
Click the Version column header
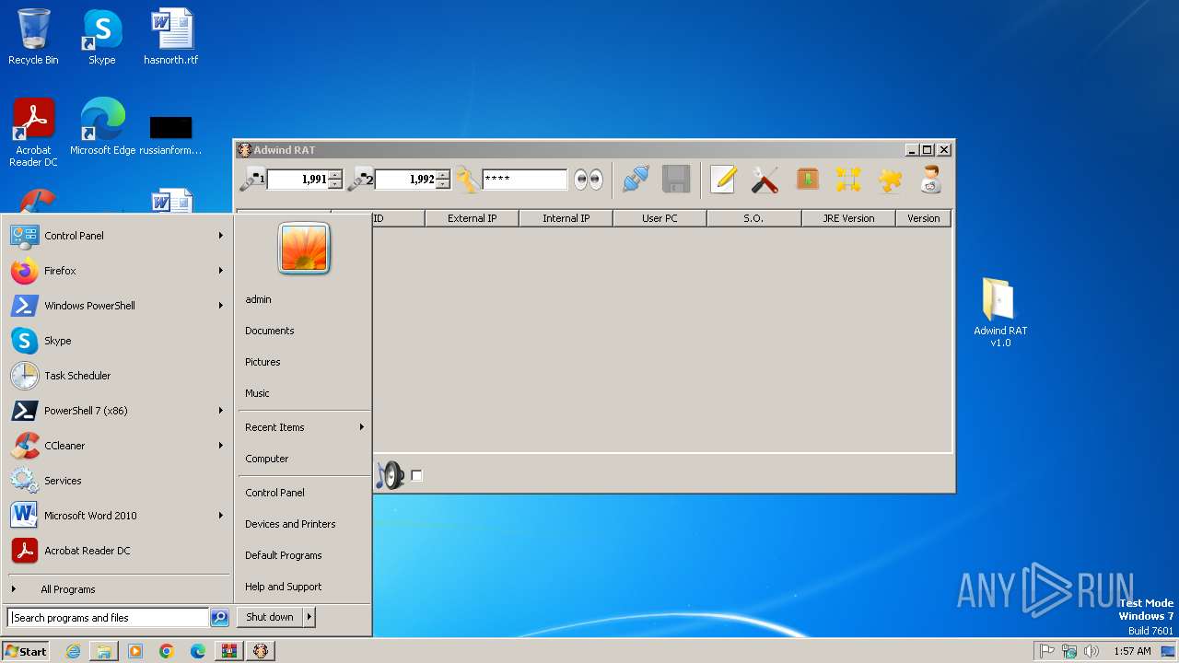pyautogui.click(x=923, y=218)
